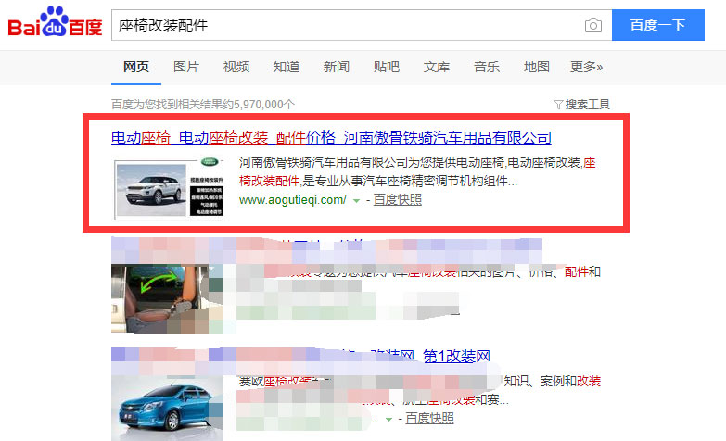Open 百度快照 for the first result
The height and width of the screenshot is (441, 726).
point(397,200)
